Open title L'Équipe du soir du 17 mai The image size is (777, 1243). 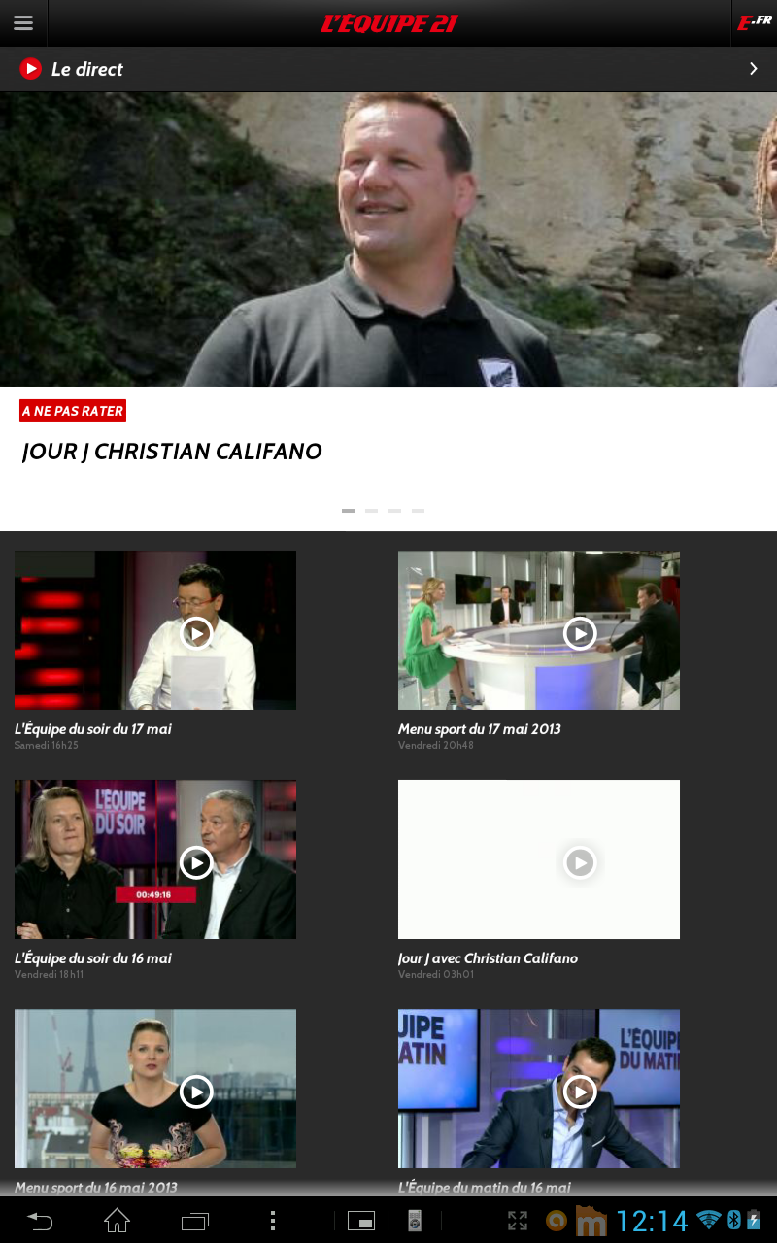tap(93, 729)
